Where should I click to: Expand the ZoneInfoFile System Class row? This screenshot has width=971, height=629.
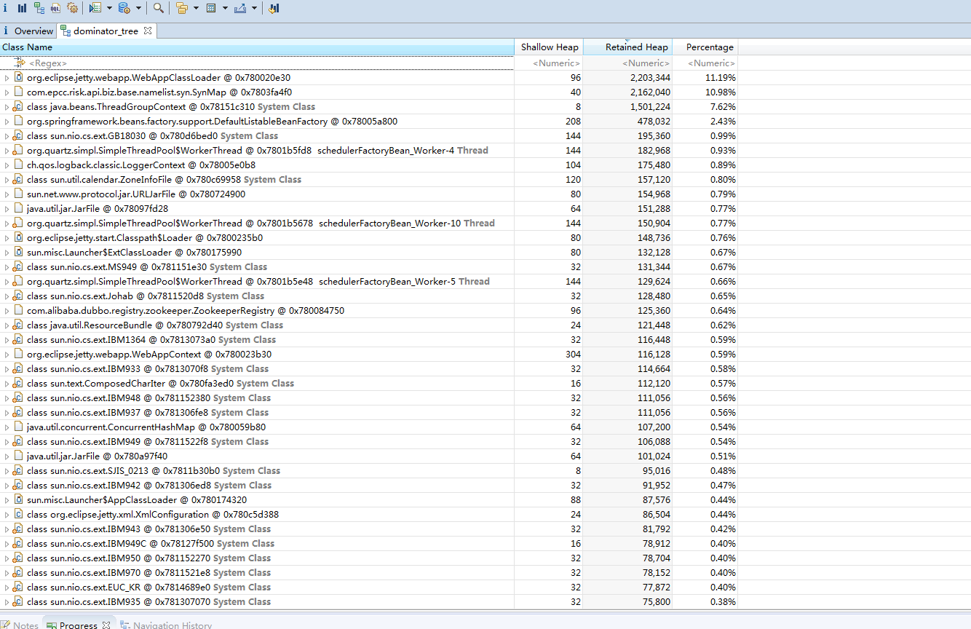[7, 180]
